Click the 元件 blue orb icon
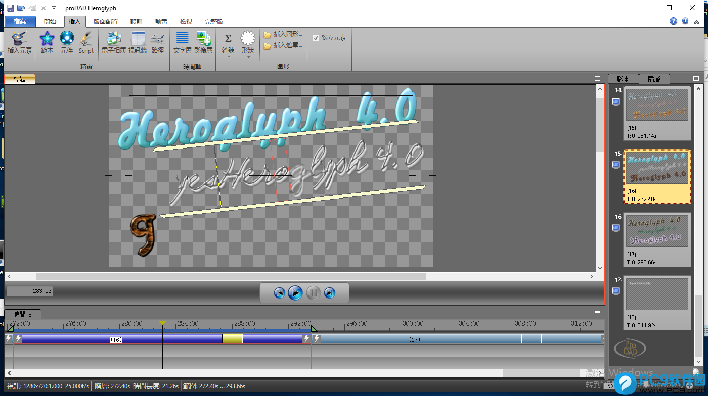Image resolution: width=708 pixels, height=396 pixels. point(67,42)
